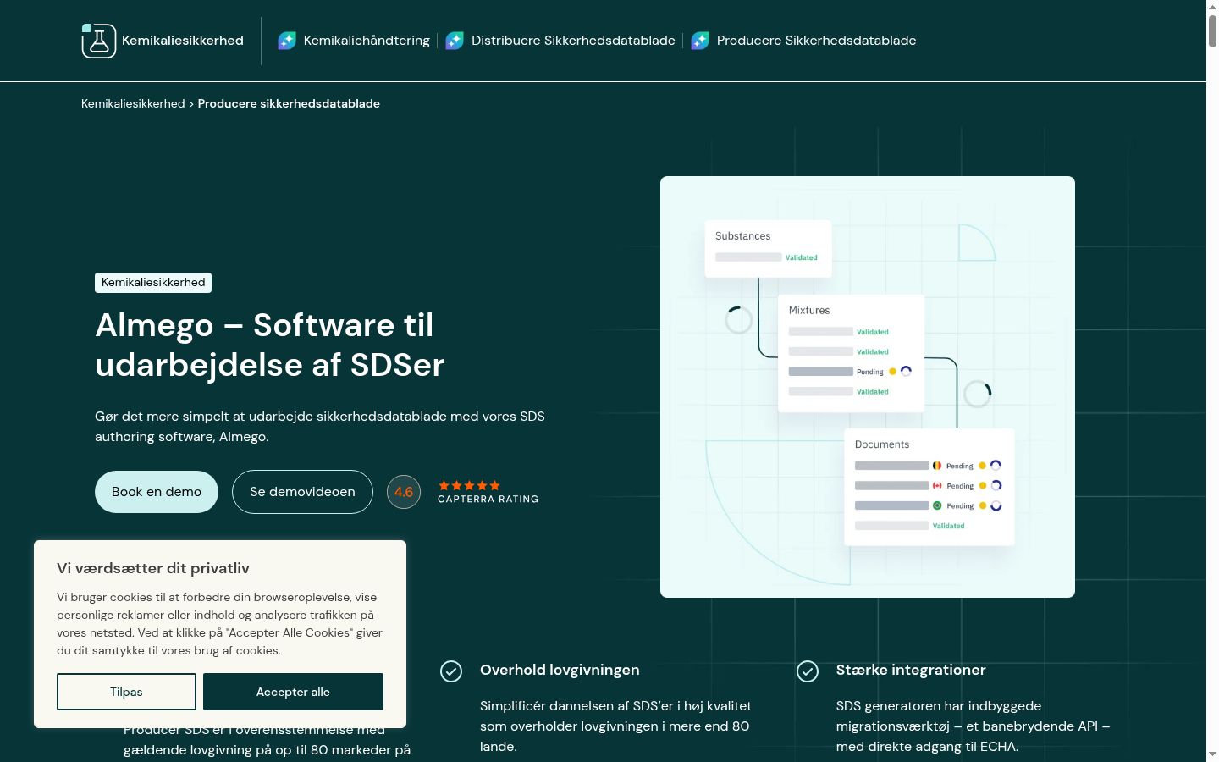Click the checkmark icon next to Stærke integrationer
The width and height of the screenshot is (1219, 762).
point(808,671)
